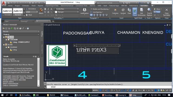Select the Standard text style swatch
Image resolution: width=173 pixels, height=97 pixels.
(18, 12)
